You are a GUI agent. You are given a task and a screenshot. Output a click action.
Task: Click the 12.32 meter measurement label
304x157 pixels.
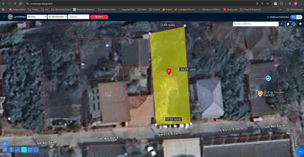[x=173, y=119]
